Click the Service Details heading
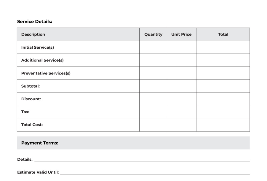This screenshot has height=181, width=267. tap(35, 21)
